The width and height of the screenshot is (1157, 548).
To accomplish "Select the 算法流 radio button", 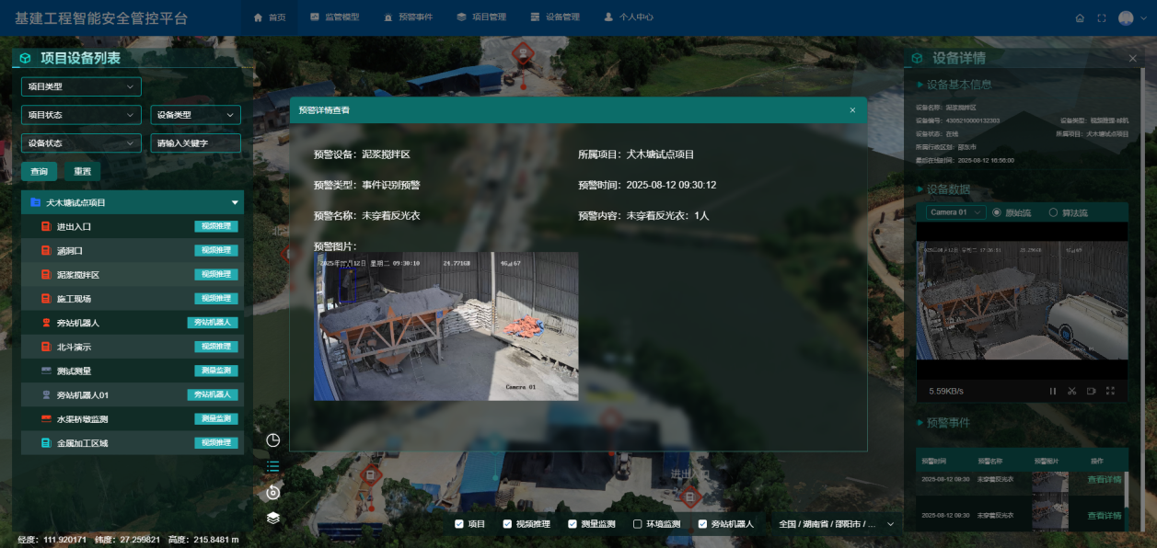I will pyautogui.click(x=1054, y=212).
